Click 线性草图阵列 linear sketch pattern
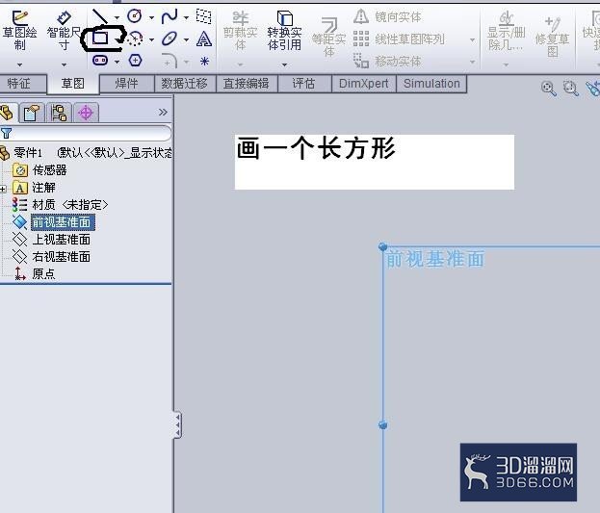This screenshot has height=513, width=600. [399, 39]
